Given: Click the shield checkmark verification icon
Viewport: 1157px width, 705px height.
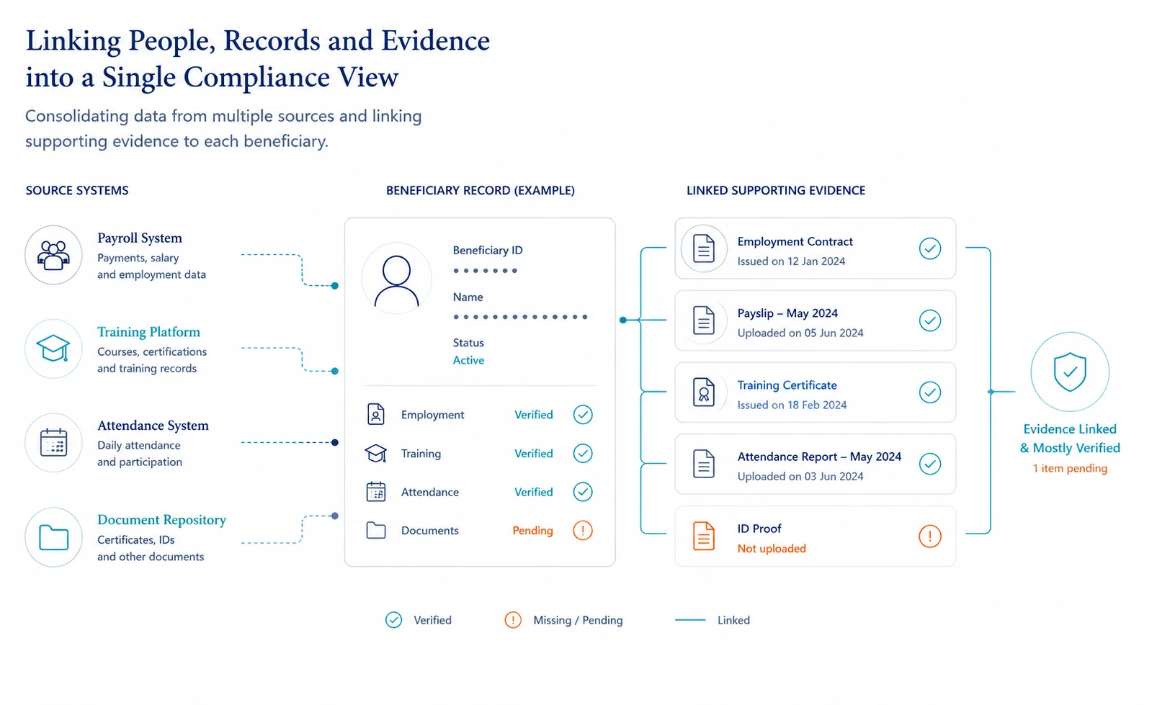Looking at the screenshot, I should tap(1070, 372).
